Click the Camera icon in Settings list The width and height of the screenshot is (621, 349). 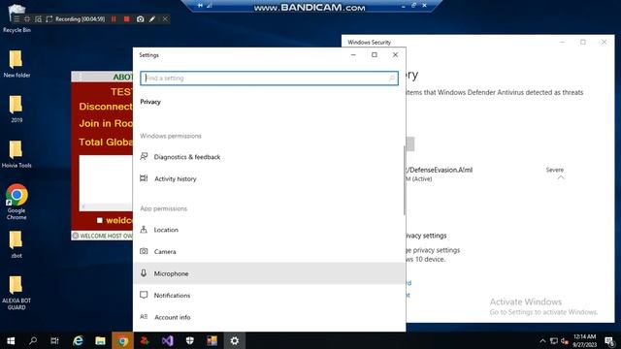pyautogui.click(x=144, y=251)
